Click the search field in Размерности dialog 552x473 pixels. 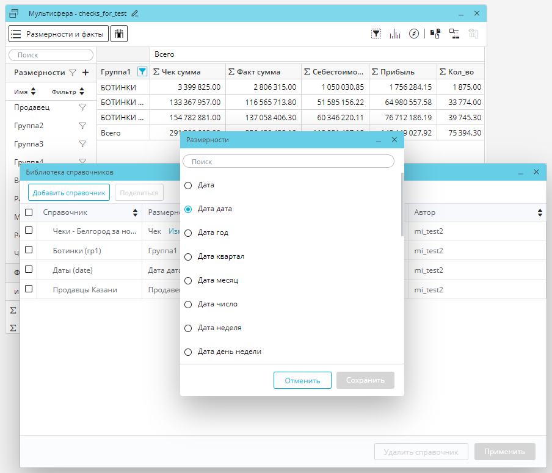(289, 162)
